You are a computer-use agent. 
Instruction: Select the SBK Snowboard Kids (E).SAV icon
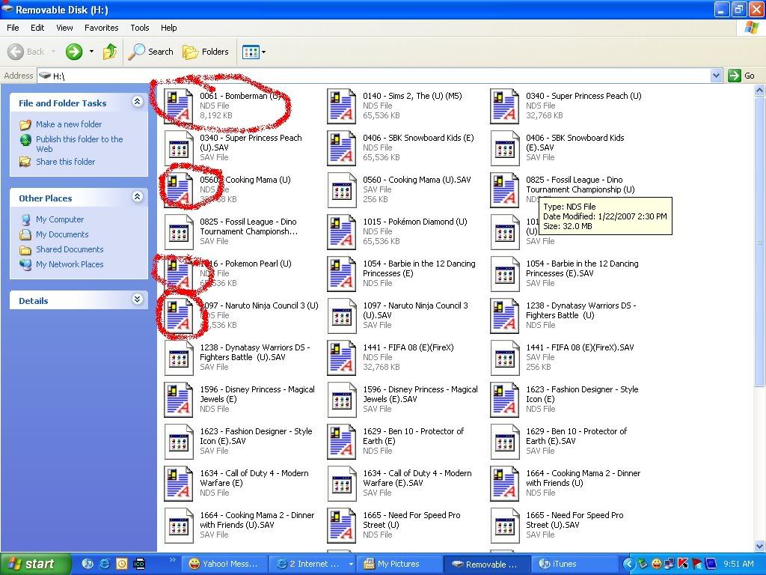pyautogui.click(x=504, y=147)
